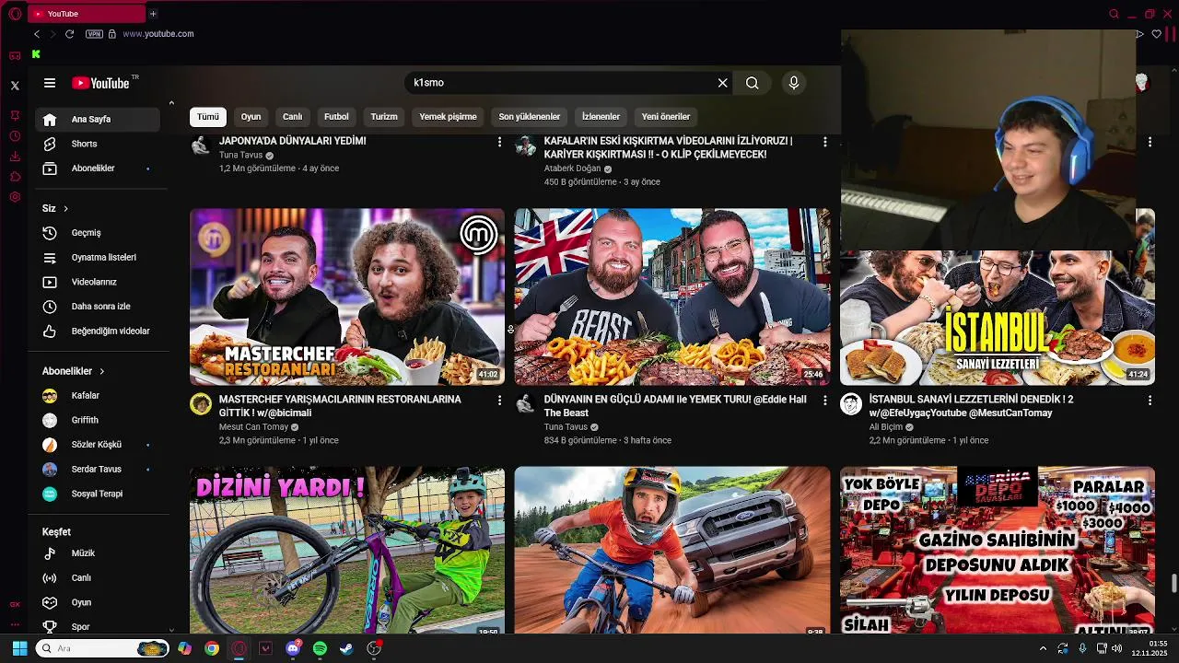
Task: Open Tuna Tavus channel under Eddie Hall video
Action: [566, 427]
